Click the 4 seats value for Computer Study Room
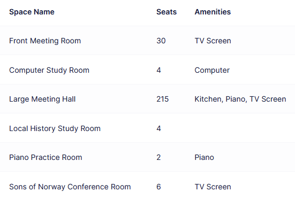The width and height of the screenshot is (295, 207). 158,70
